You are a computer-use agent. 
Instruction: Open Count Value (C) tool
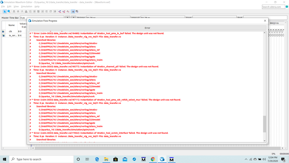tap(43, 12)
